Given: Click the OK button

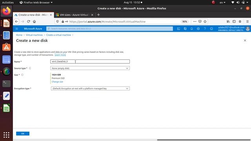Looking at the screenshot, I should tap(23, 134).
